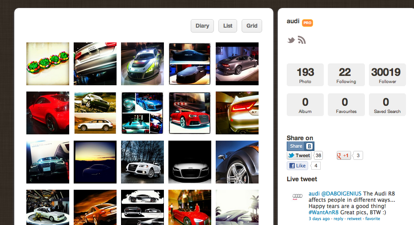Click the favorite link under the tweet
414x225 pixels.
pyautogui.click(x=372, y=219)
